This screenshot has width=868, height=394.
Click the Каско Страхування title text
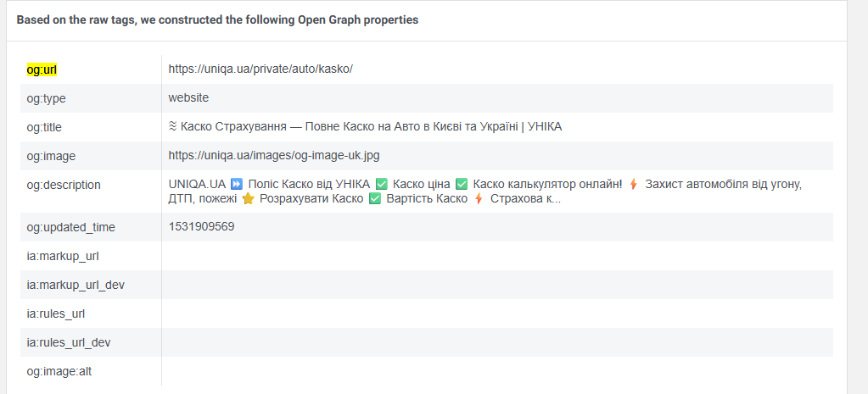click(365, 126)
